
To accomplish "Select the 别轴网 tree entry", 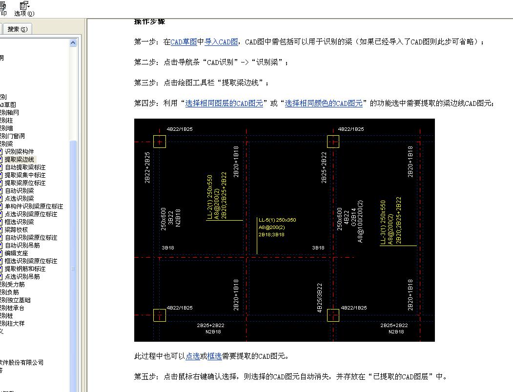I will (9, 113).
